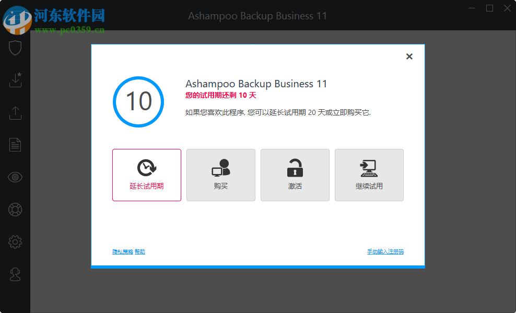Click the 购买 purchase button
The image size is (516, 313).
(220, 175)
